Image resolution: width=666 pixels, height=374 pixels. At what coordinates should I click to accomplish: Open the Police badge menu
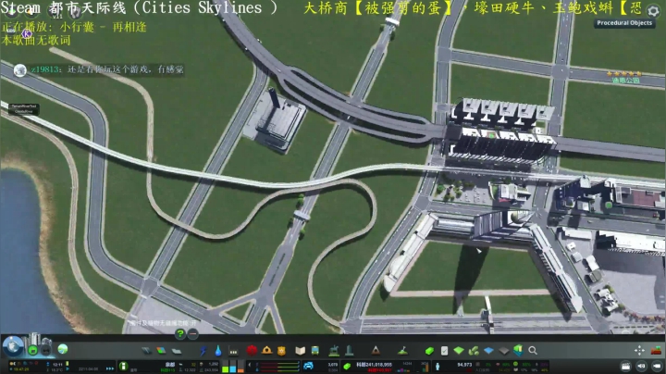(x=281, y=351)
